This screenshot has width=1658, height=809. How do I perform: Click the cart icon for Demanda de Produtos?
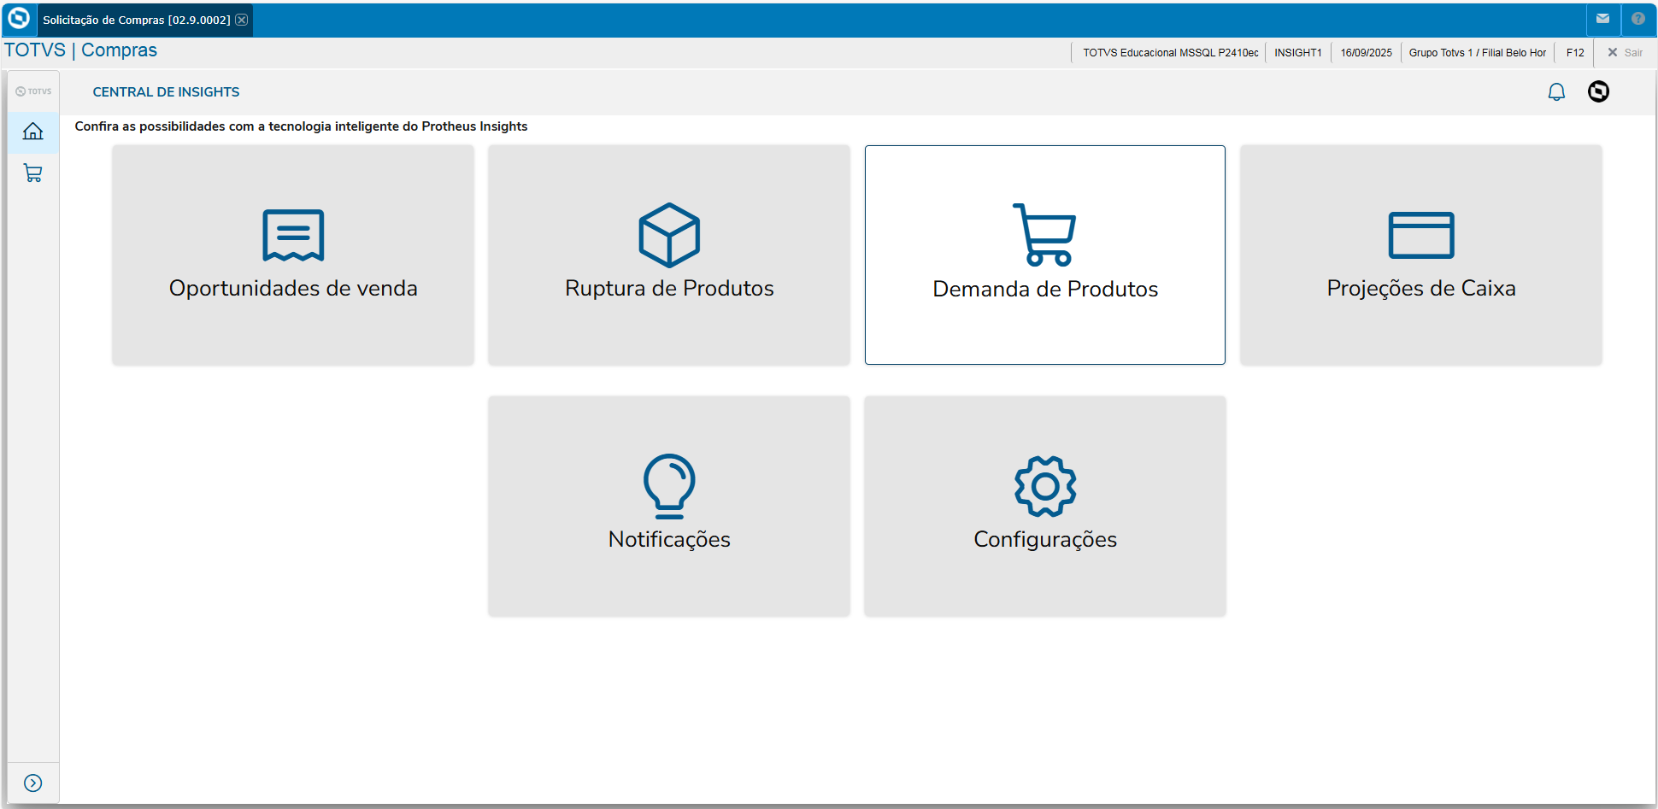(x=1044, y=235)
